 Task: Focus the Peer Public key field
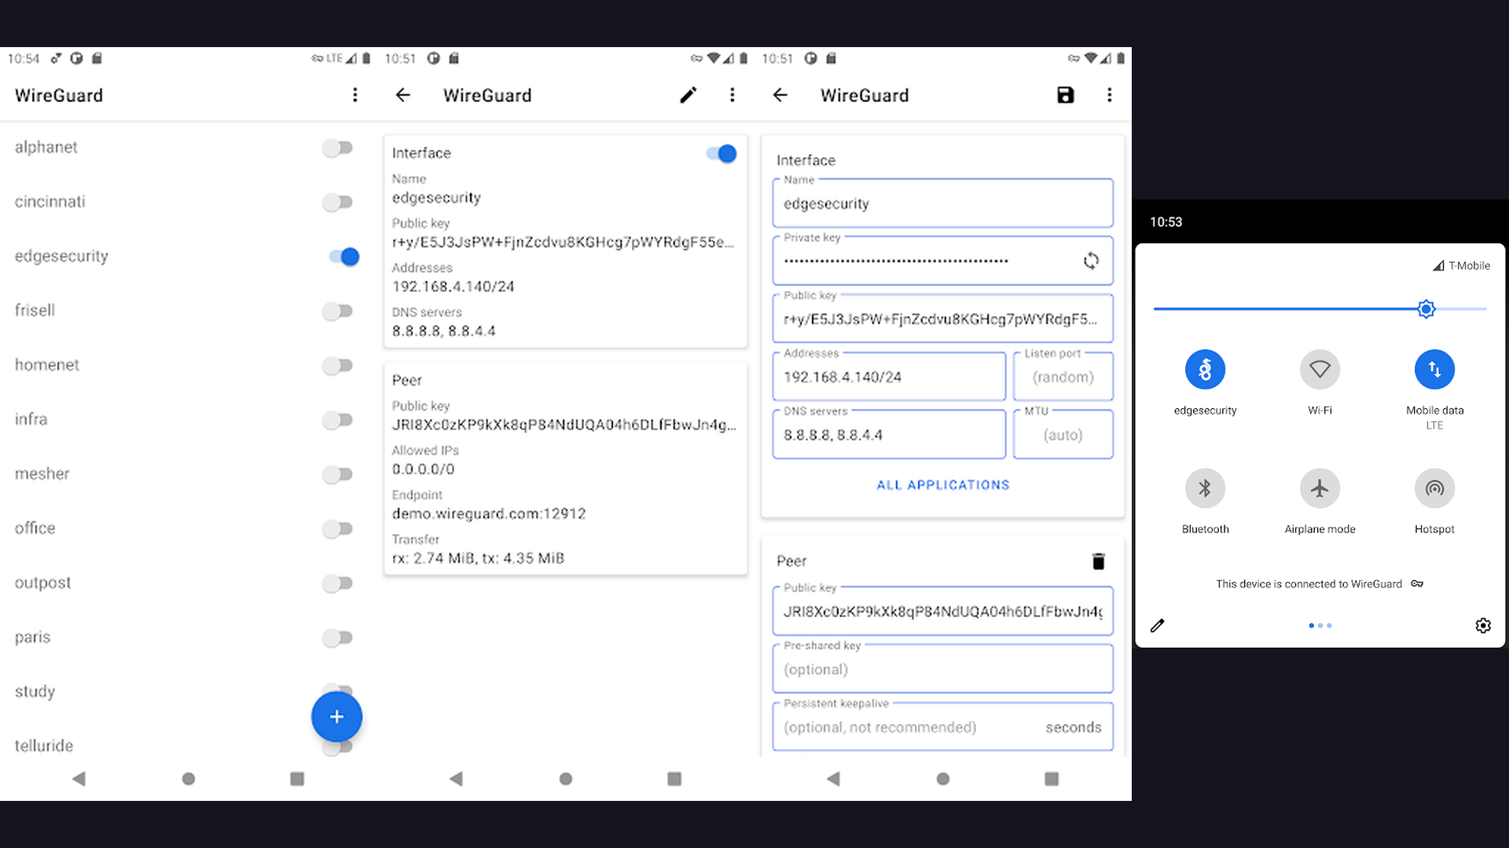[x=943, y=611]
